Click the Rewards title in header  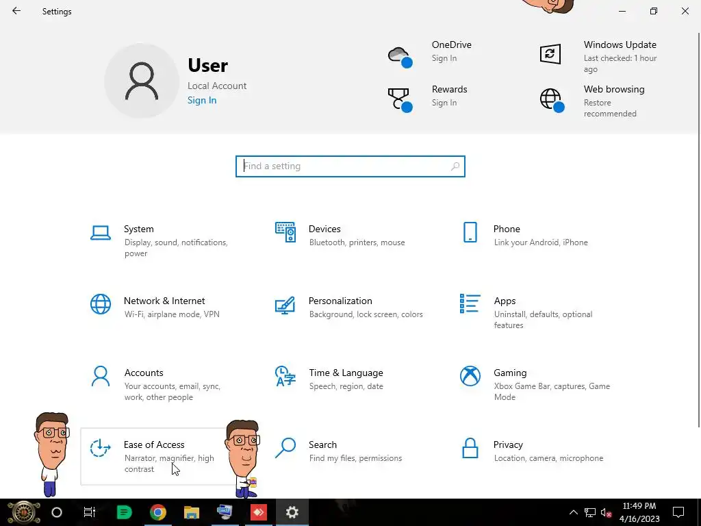coord(449,89)
